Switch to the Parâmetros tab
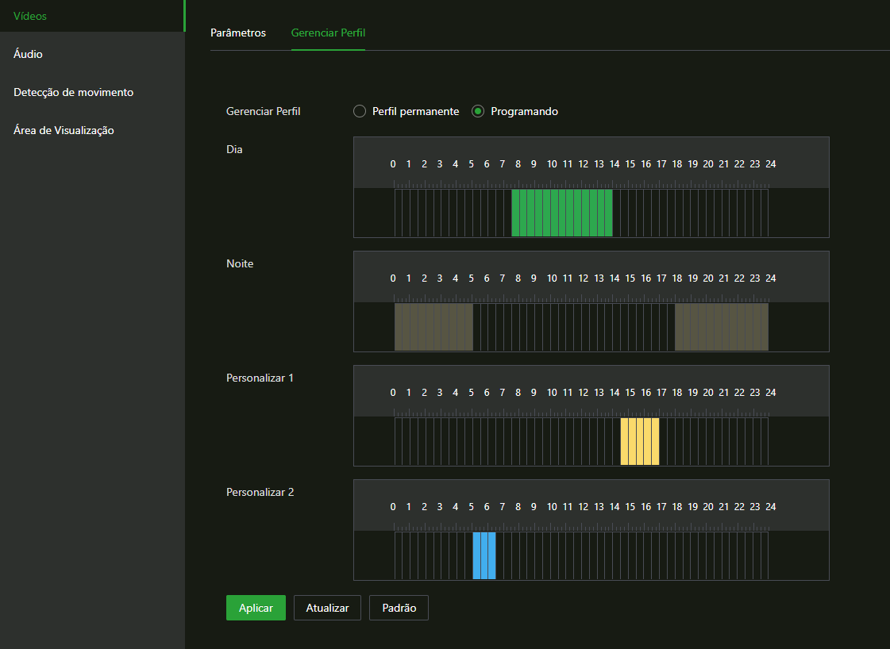 point(238,33)
